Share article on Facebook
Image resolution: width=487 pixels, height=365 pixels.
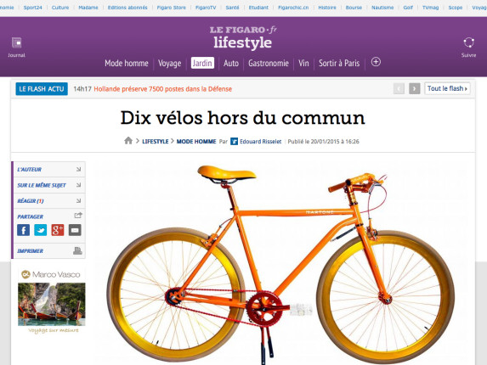(23, 230)
